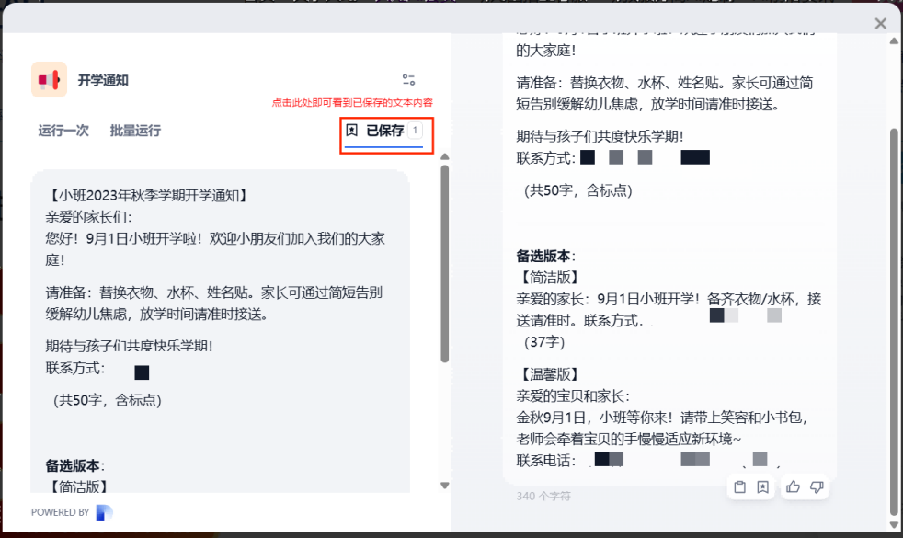Click the 340 个字符 character count
The width and height of the screenshot is (903, 538).
click(543, 496)
